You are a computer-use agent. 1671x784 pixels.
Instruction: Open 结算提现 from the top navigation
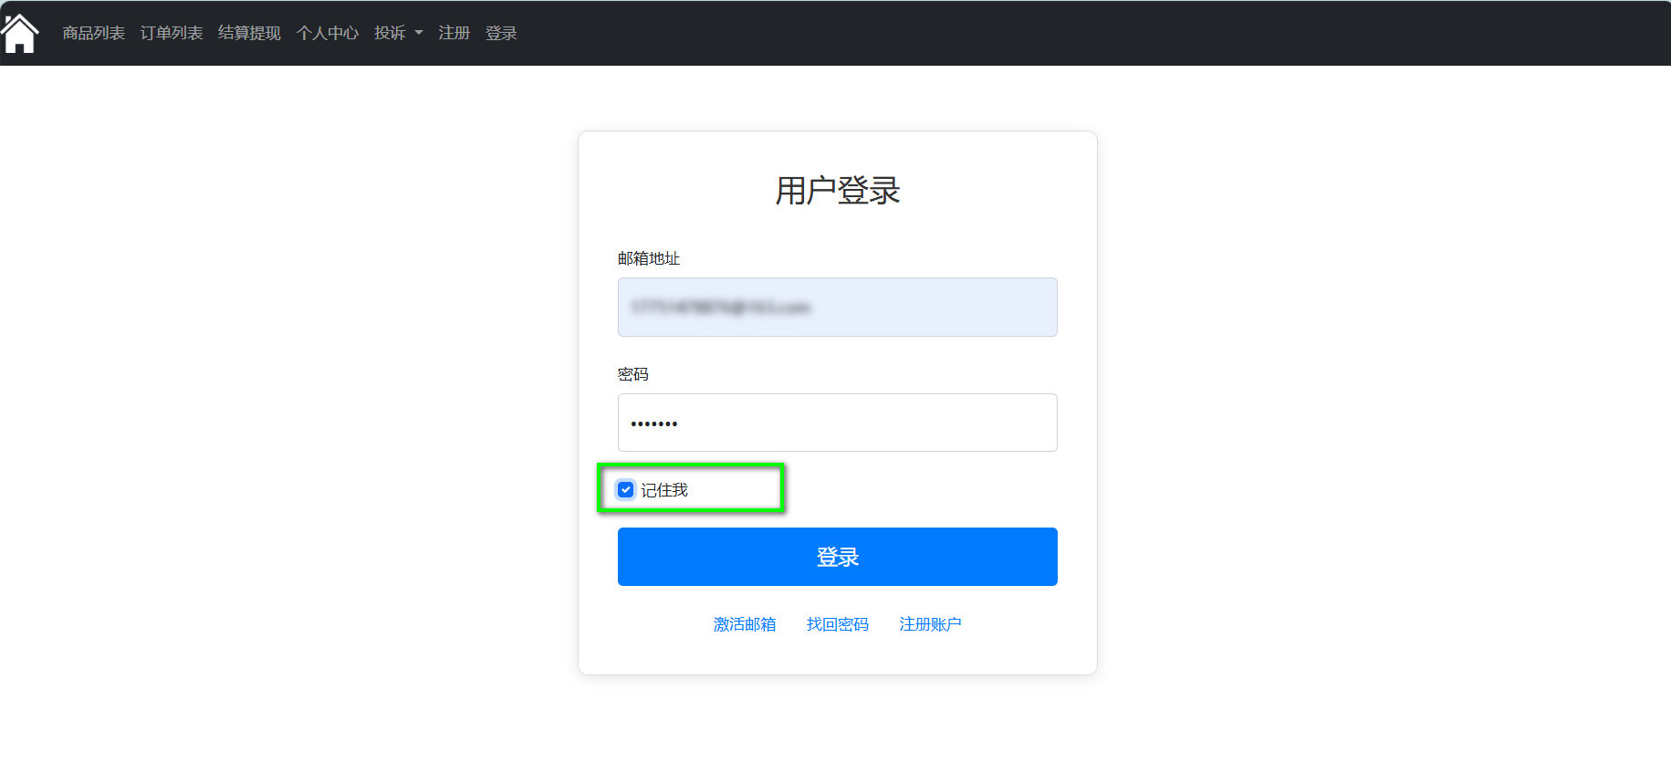coord(249,34)
